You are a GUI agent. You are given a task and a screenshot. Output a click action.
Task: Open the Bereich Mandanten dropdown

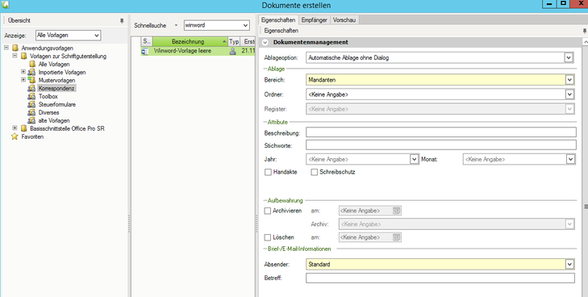569,80
